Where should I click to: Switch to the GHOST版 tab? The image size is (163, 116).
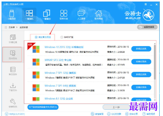tap(67, 37)
